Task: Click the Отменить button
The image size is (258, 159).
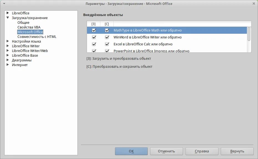Action: (x=166, y=151)
